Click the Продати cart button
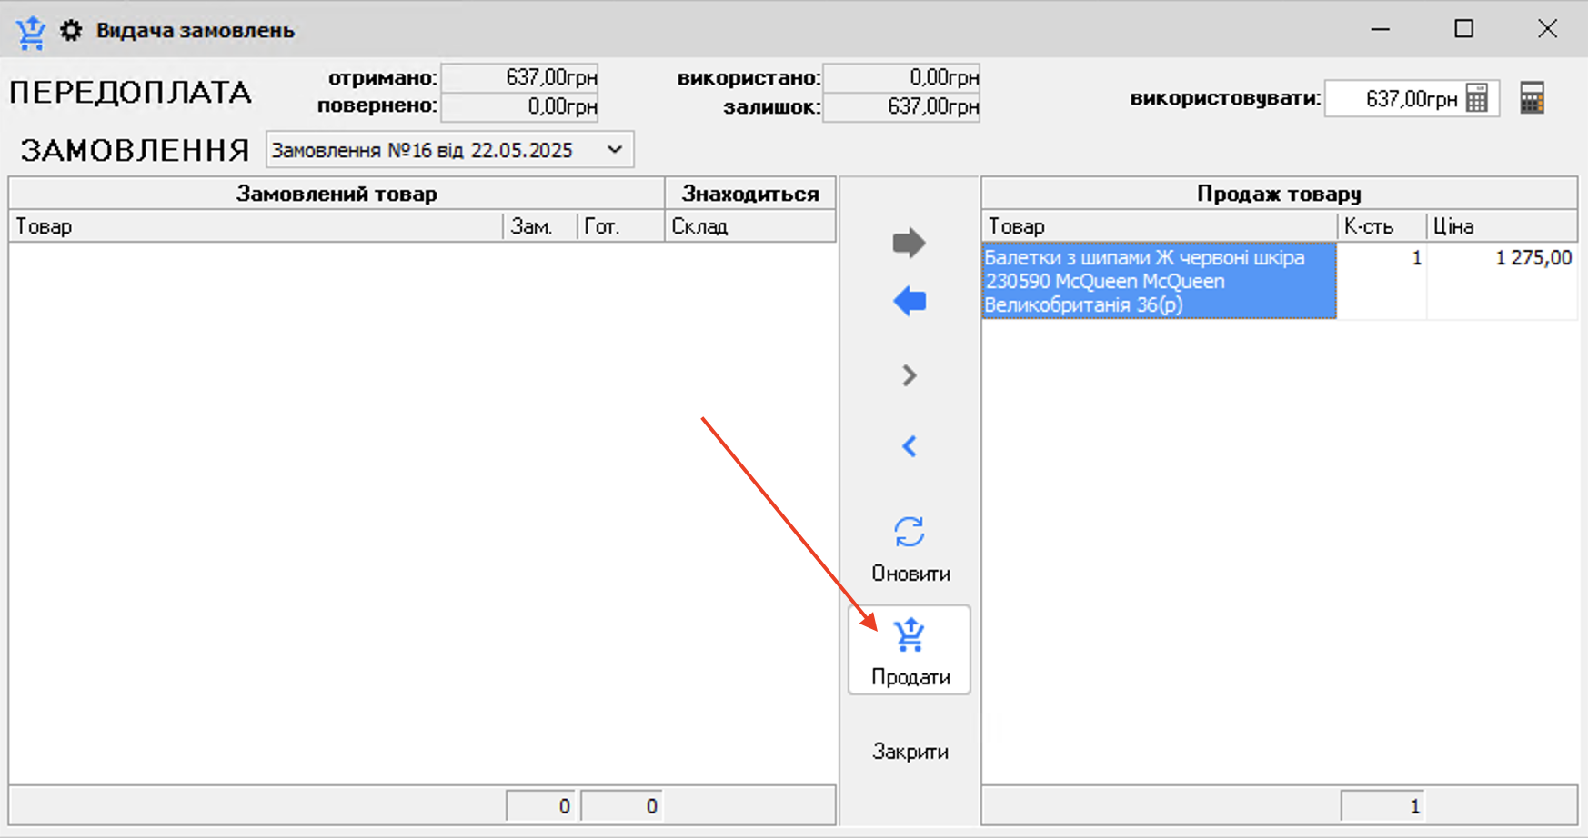 pyautogui.click(x=910, y=651)
